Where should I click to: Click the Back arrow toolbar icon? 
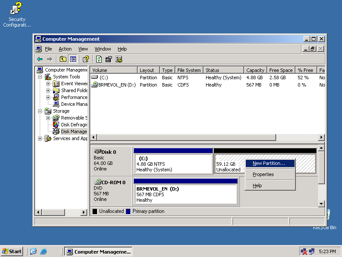(40, 59)
